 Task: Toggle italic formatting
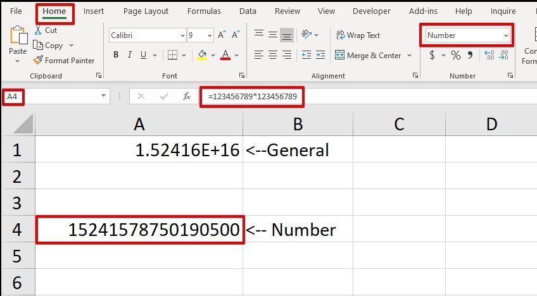[129, 55]
